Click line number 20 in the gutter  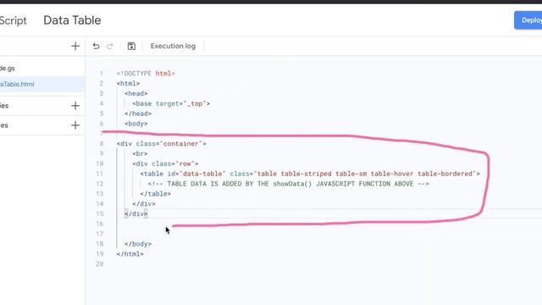(x=100, y=263)
